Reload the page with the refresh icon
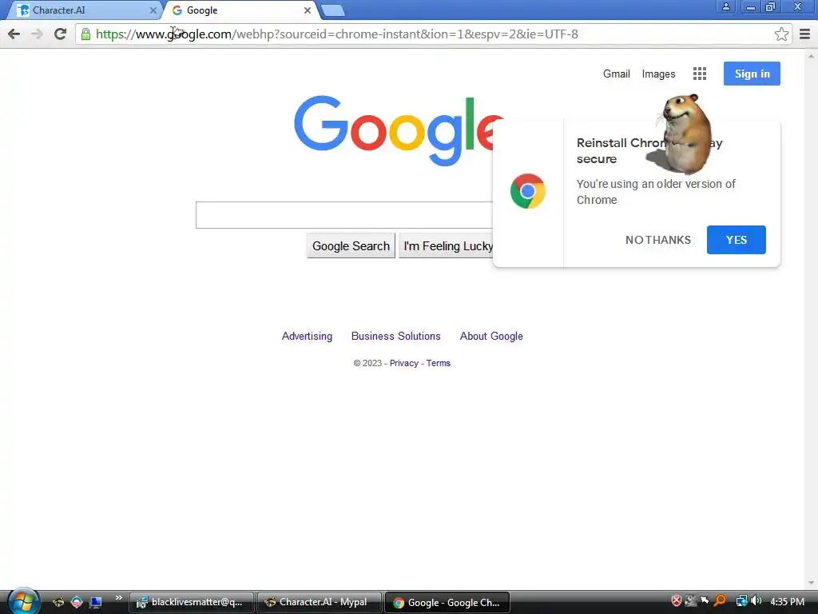Image resolution: width=818 pixels, height=614 pixels. (61, 34)
